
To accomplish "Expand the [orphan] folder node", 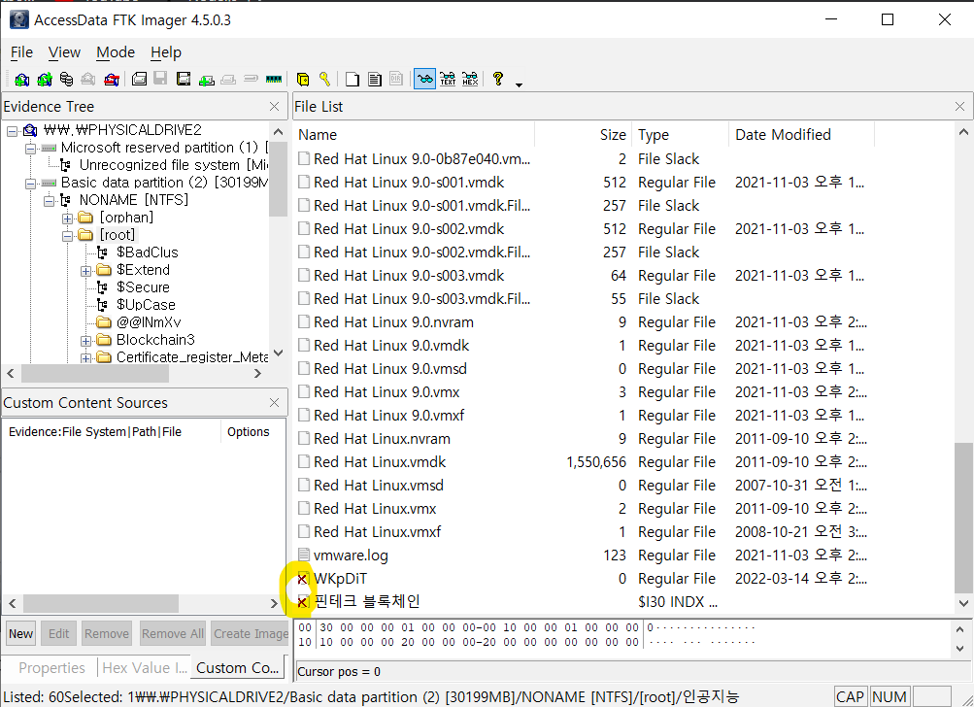I will point(68,219).
